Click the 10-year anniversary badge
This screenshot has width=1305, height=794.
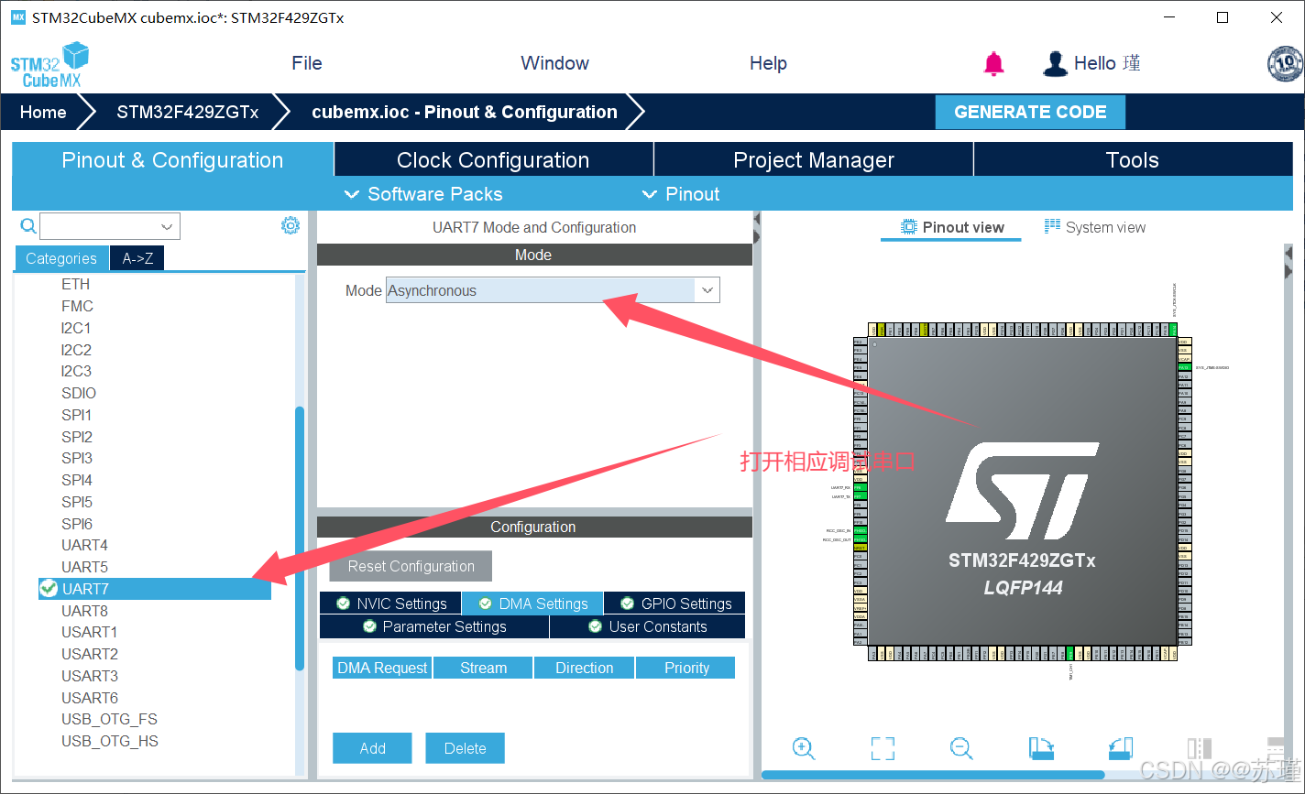[1285, 63]
